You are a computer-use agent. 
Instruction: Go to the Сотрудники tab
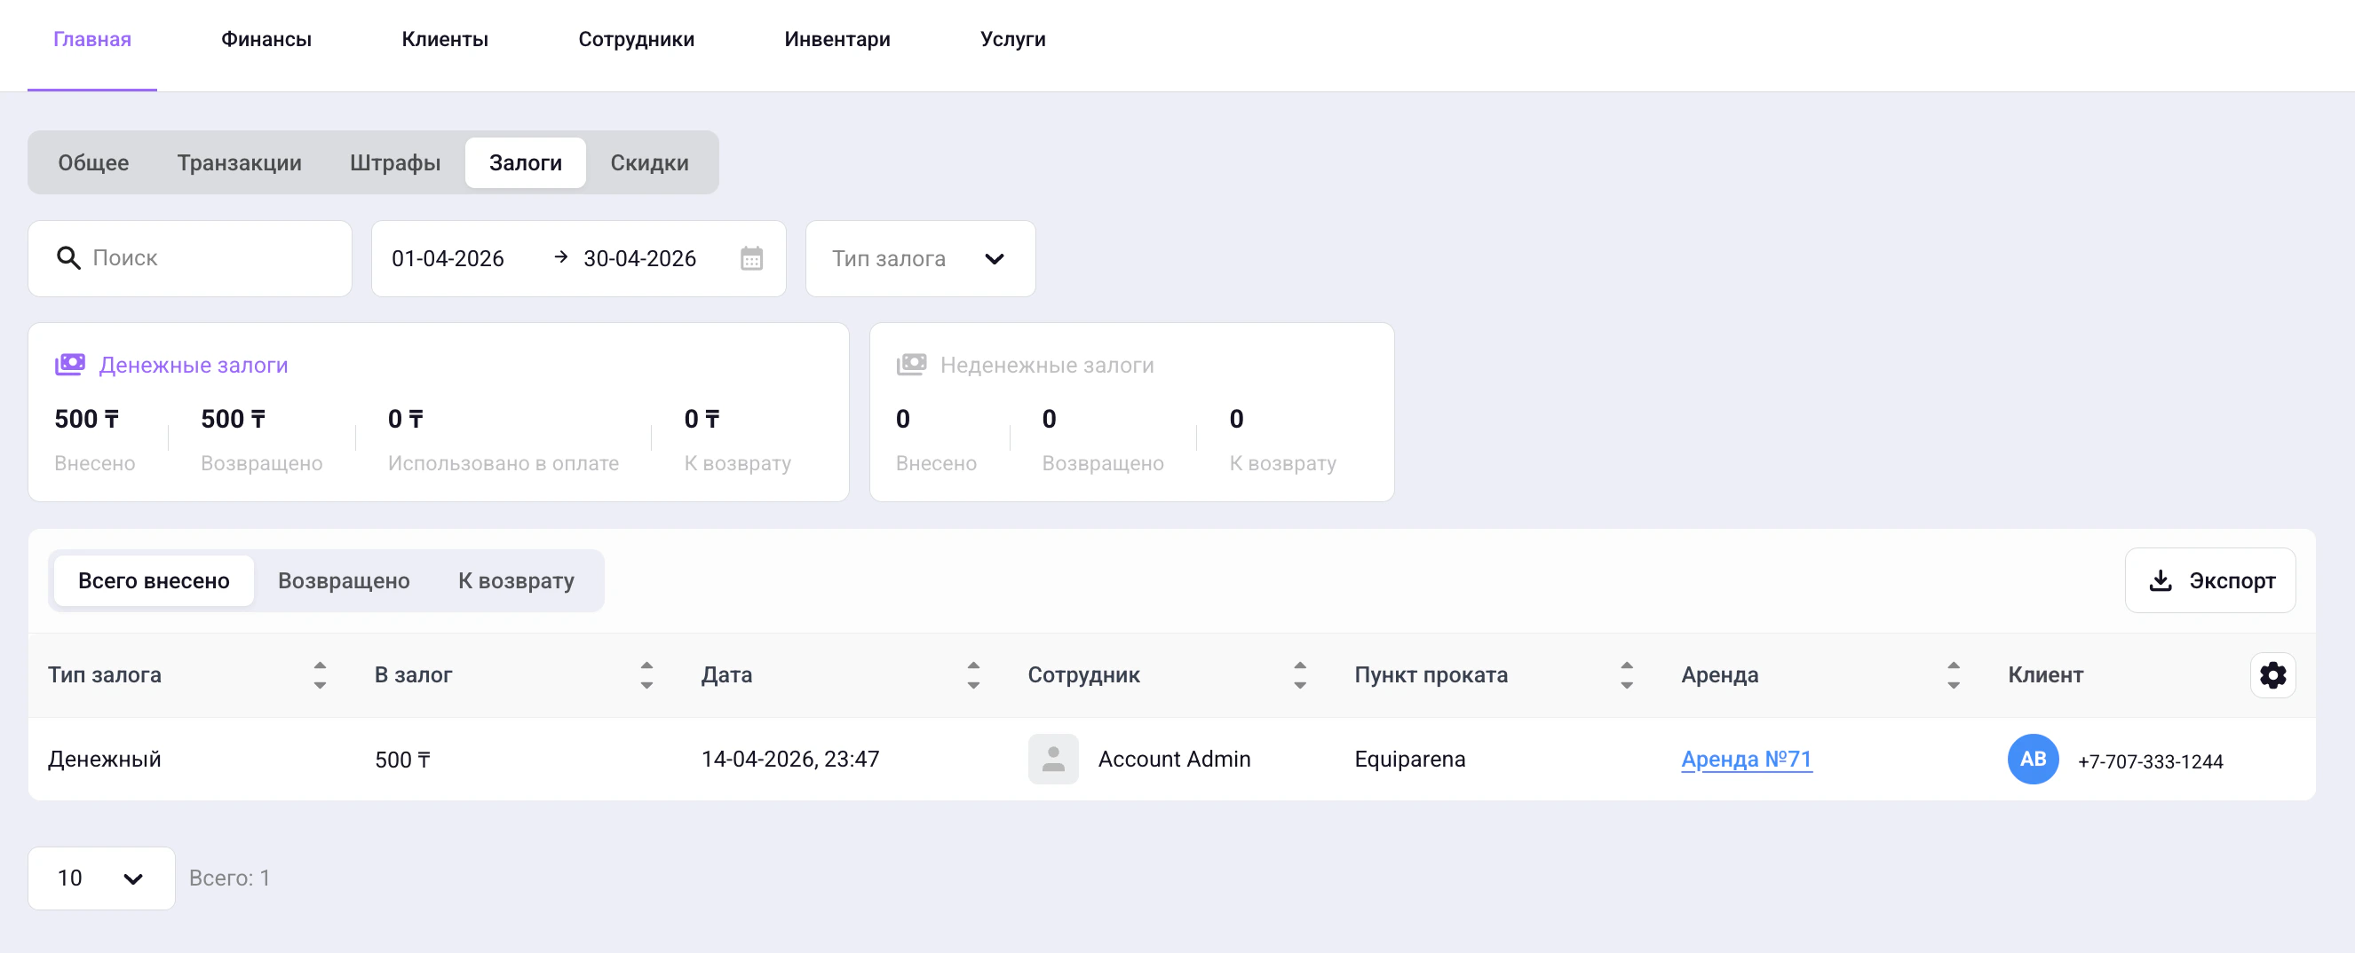tap(636, 39)
